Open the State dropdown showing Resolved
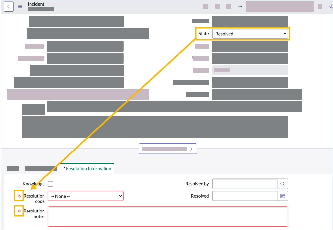This screenshot has height=230, width=333. [x=250, y=33]
